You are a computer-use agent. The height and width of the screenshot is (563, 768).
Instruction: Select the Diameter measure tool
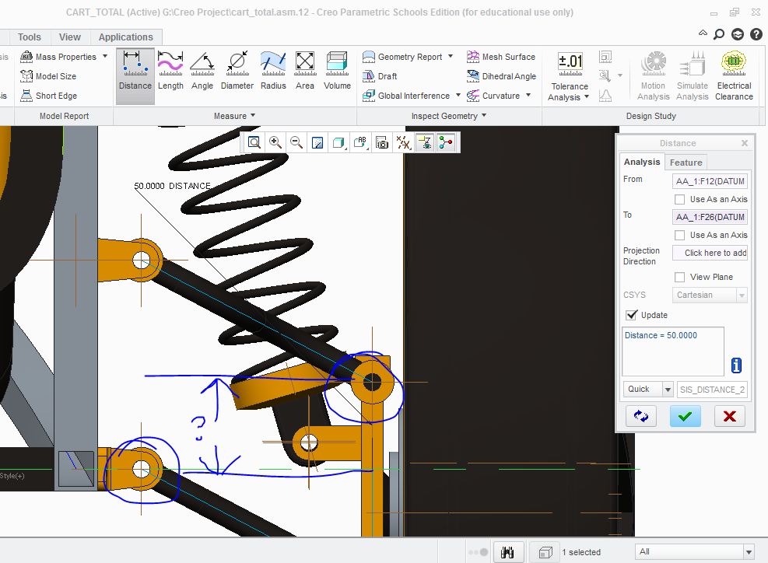point(237,72)
